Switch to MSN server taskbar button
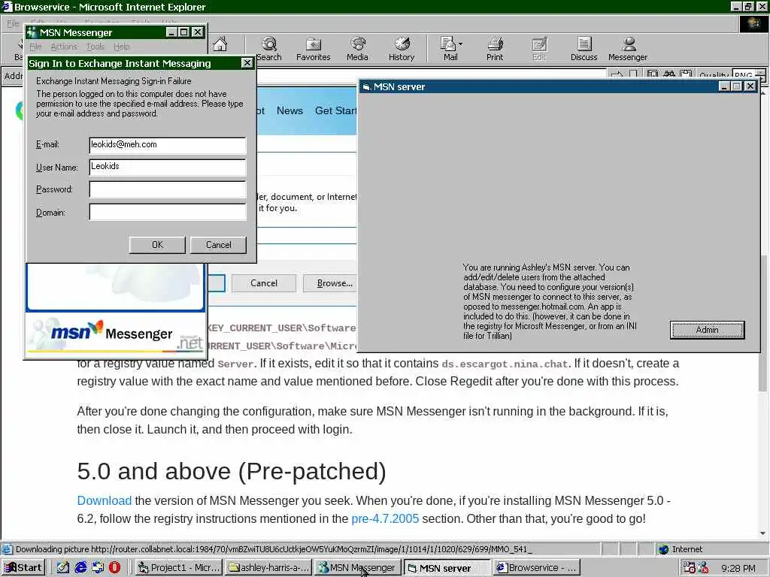The height and width of the screenshot is (577, 770). point(447,568)
